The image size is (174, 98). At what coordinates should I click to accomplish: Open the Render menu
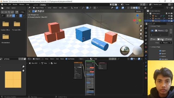pyautogui.click(x=15, y=5)
